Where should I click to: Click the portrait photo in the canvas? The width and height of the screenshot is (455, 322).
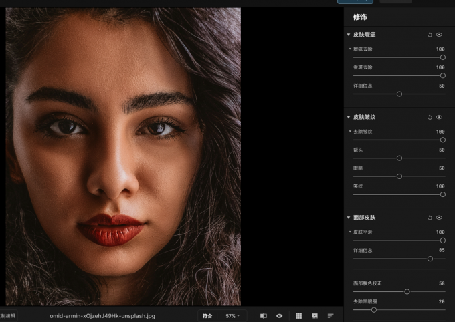[123, 156]
